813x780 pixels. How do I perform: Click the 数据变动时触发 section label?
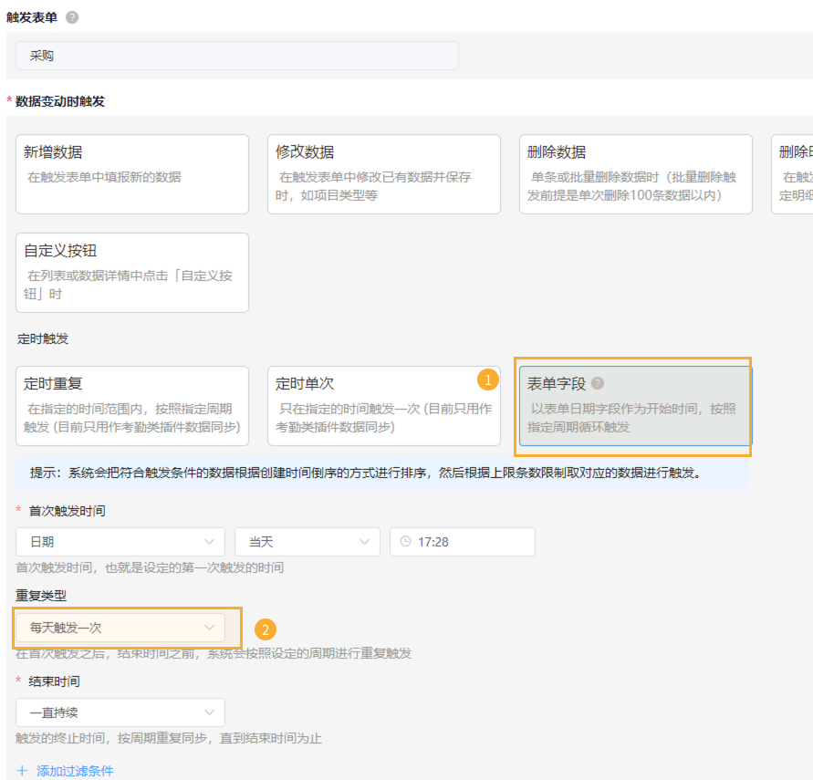(x=60, y=101)
